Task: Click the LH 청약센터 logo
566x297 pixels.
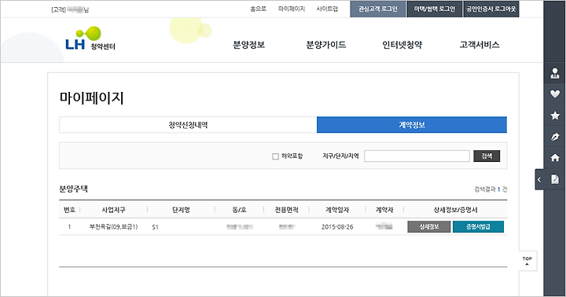Action: (90, 38)
